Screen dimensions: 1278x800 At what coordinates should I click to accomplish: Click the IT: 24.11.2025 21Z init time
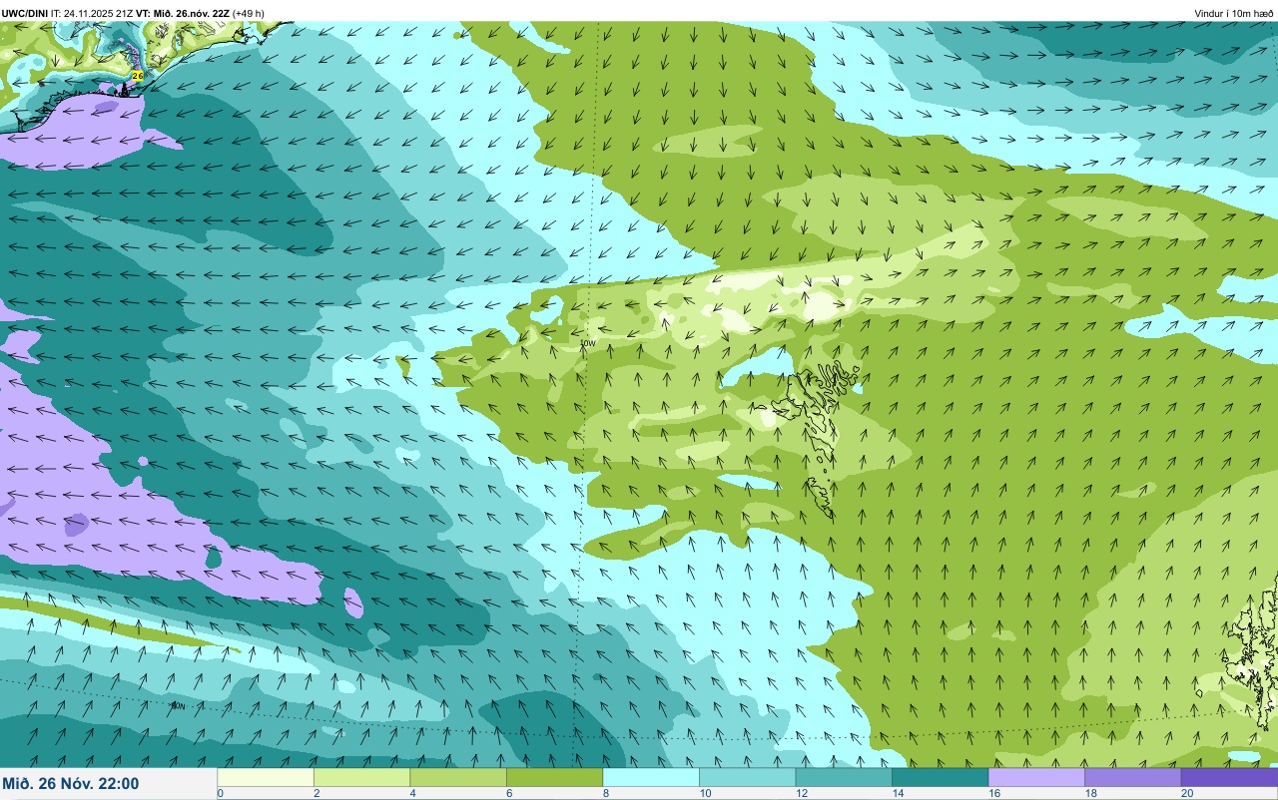[x=93, y=13]
